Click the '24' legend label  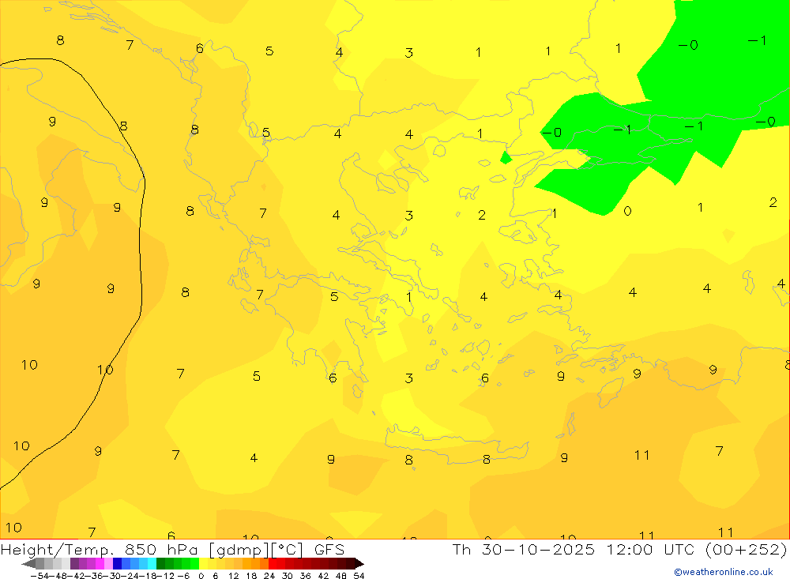tap(269, 576)
